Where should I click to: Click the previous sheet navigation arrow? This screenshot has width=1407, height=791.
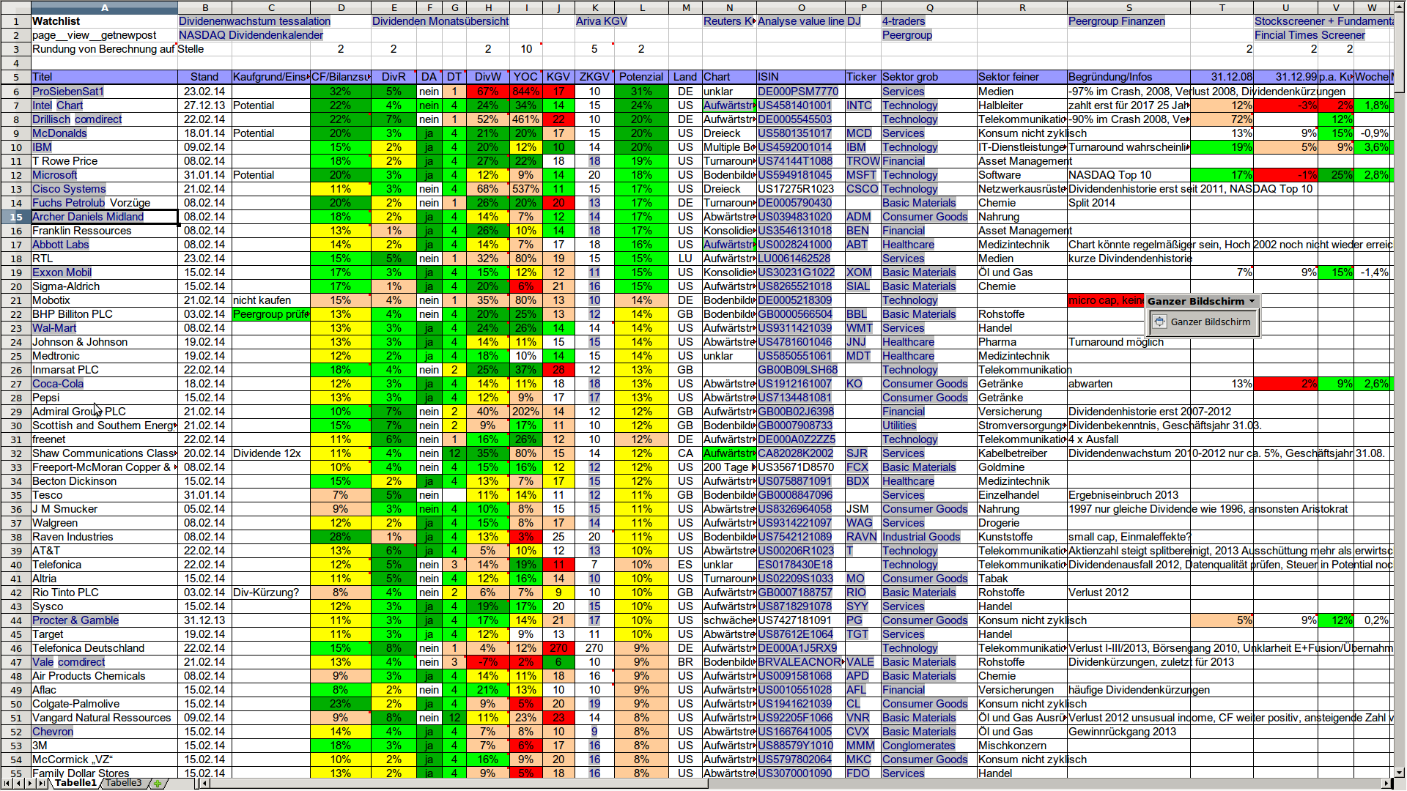tap(18, 783)
